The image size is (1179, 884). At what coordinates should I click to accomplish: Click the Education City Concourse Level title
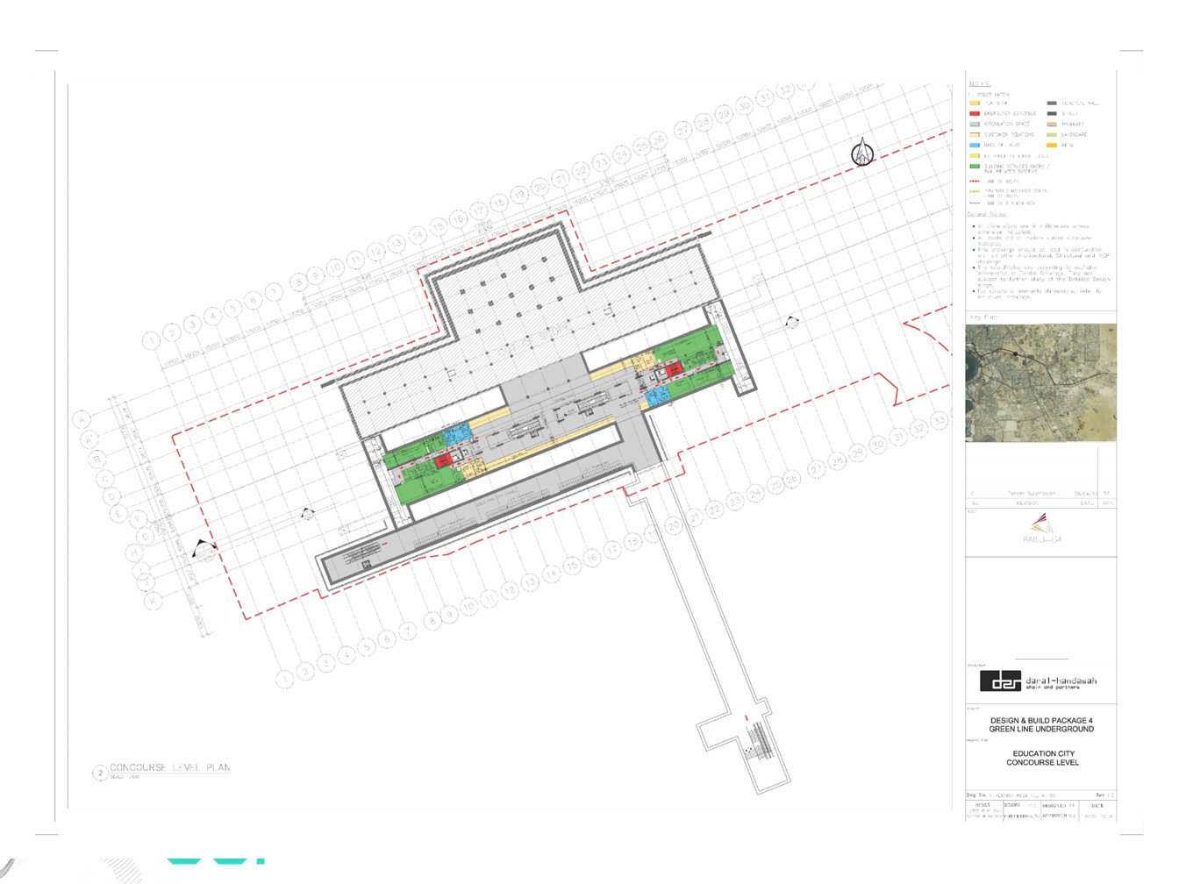click(x=1042, y=759)
